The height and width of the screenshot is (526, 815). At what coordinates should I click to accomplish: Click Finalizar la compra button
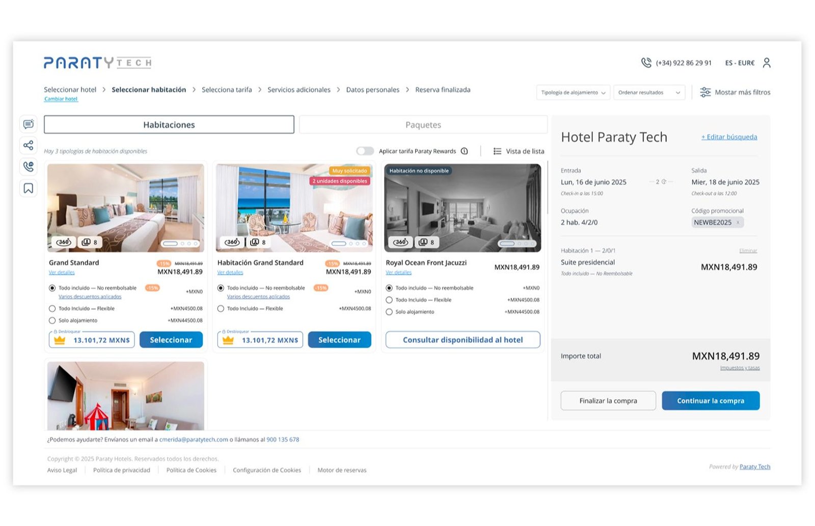(x=608, y=401)
